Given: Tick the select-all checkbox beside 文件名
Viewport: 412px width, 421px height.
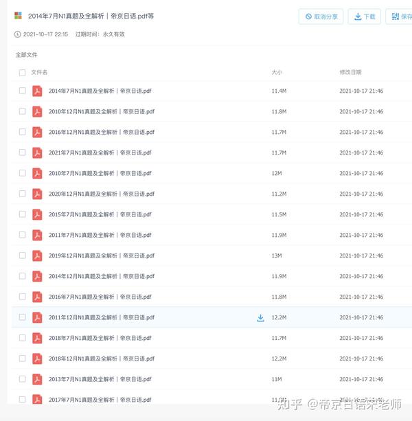Looking at the screenshot, I should [x=22, y=73].
